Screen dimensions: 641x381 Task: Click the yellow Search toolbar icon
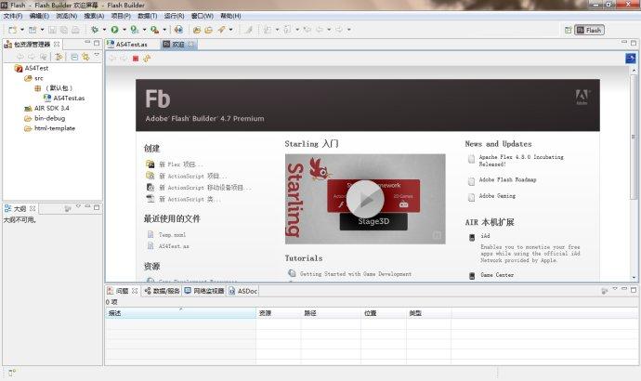coord(221,30)
